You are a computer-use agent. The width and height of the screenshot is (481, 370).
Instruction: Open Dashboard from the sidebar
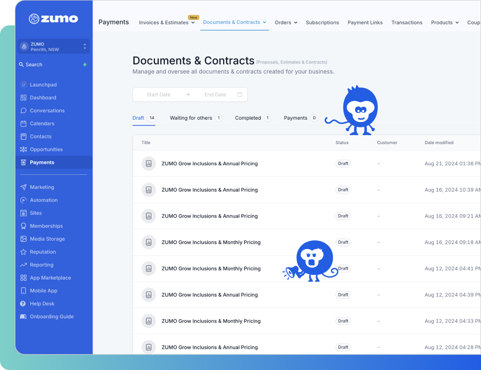coord(43,98)
